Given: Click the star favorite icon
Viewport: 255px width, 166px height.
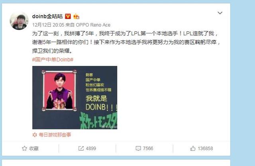Looking at the screenshot, I should pyautogui.click(x=24, y=149).
